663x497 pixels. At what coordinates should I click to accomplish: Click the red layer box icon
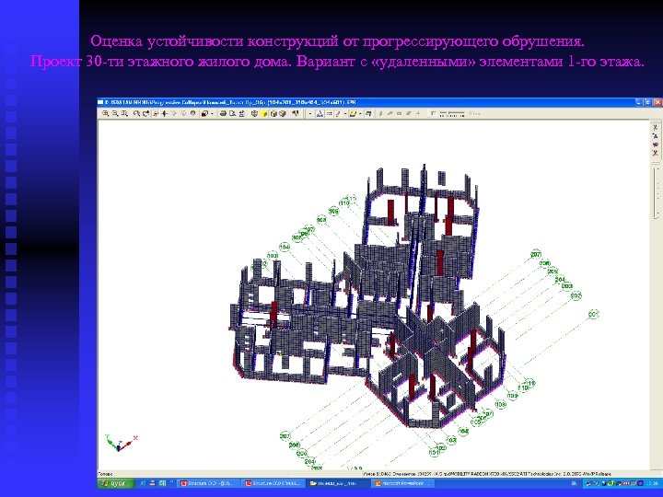tap(204, 114)
